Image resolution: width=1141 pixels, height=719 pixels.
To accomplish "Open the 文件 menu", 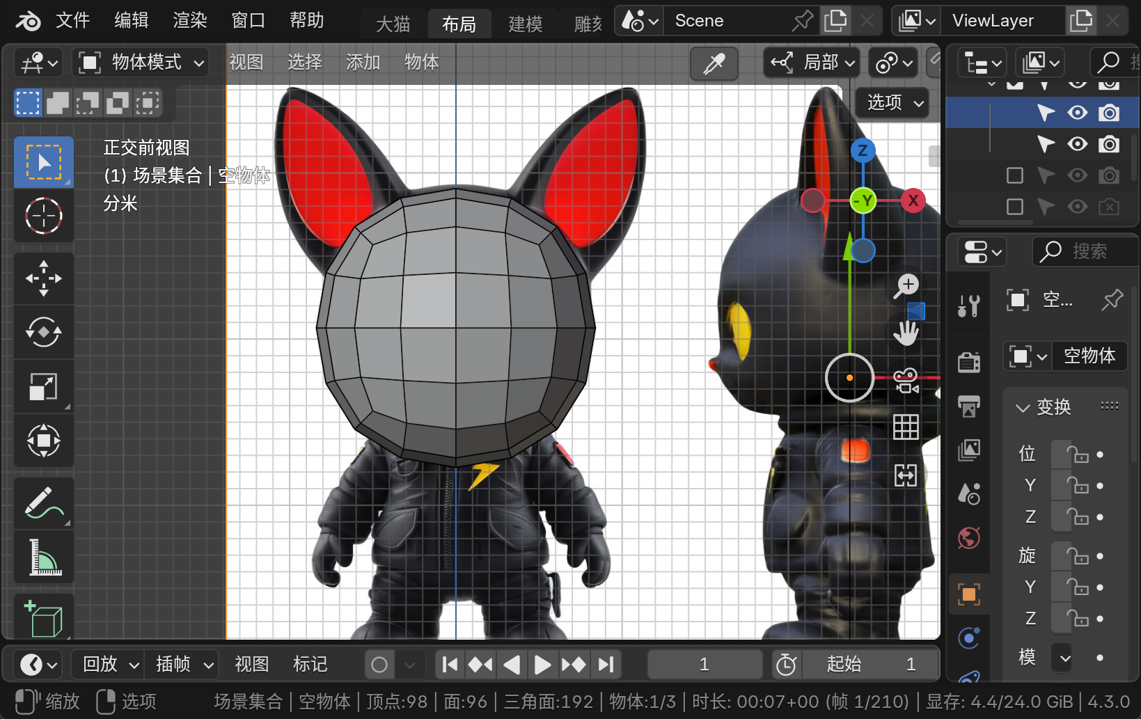I will point(73,21).
